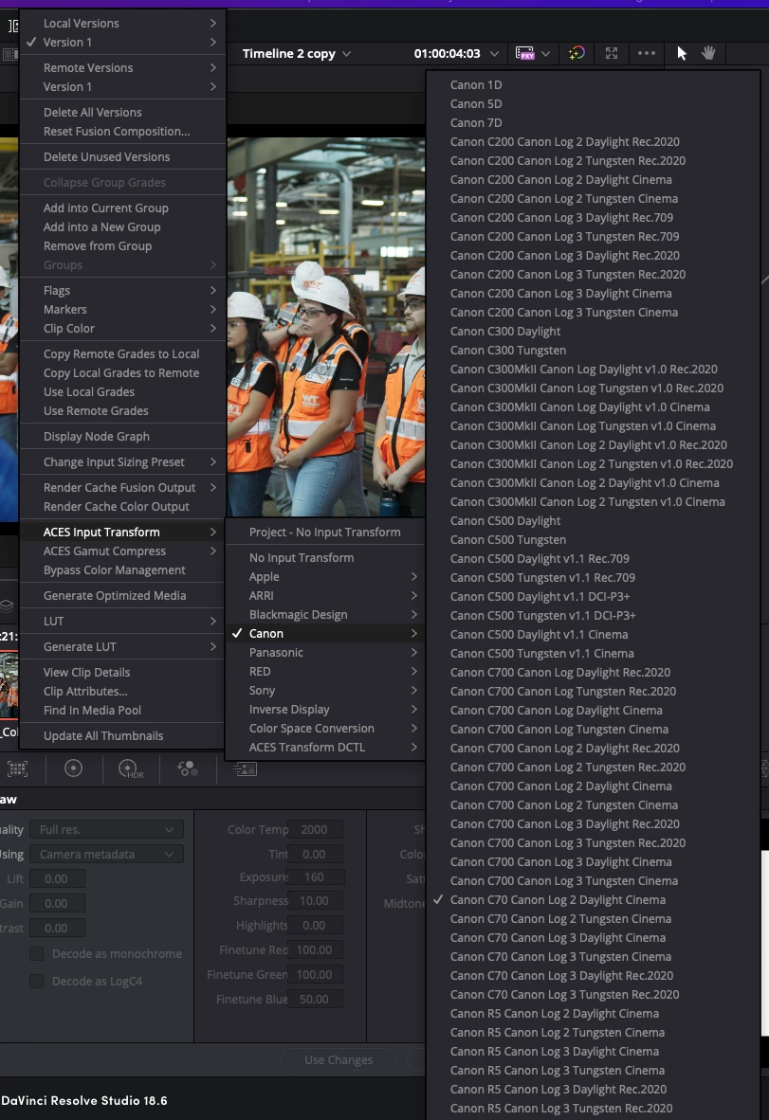Enable Decode as LogC4 checkbox
The image size is (769, 1120).
tap(36, 982)
